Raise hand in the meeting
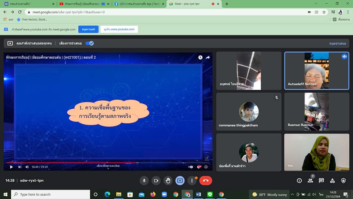 point(168,181)
